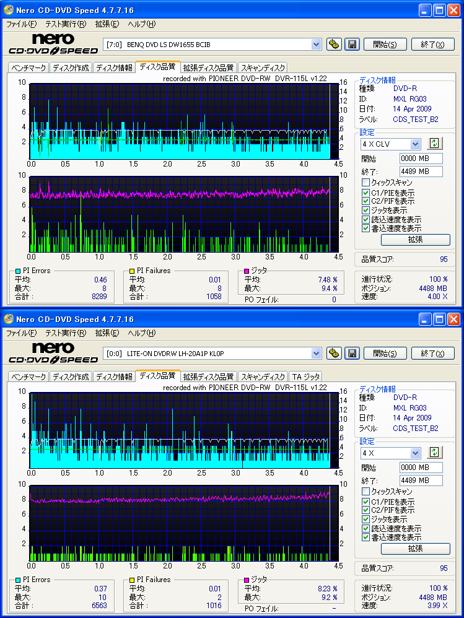Click the Nero disc icon in the lower title bar
This screenshot has height=618, width=464.
pyautogui.click(x=9, y=319)
